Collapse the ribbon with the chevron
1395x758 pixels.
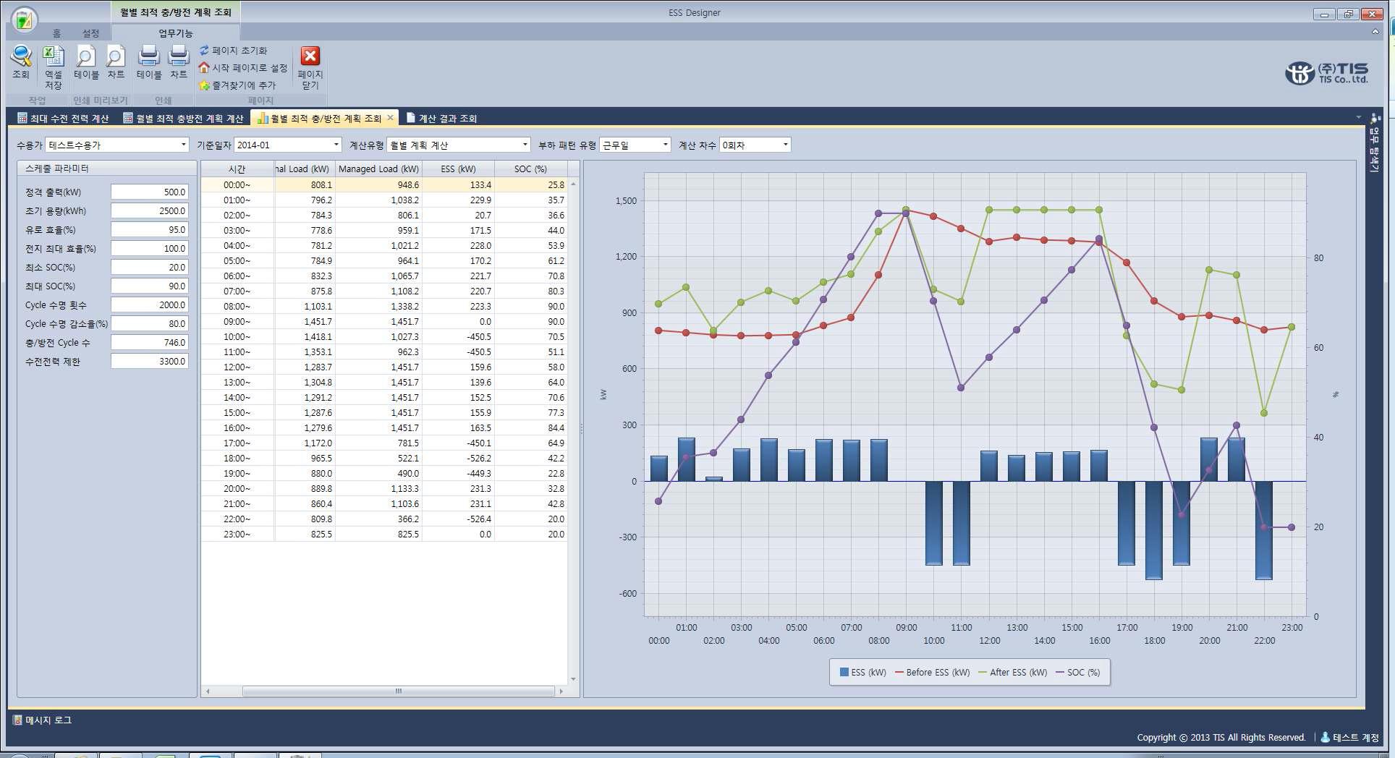pos(1375,32)
